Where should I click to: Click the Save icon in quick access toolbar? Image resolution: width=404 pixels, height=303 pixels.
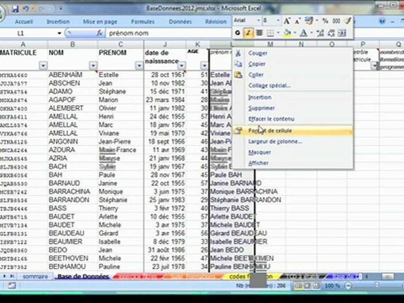click(15, 9)
